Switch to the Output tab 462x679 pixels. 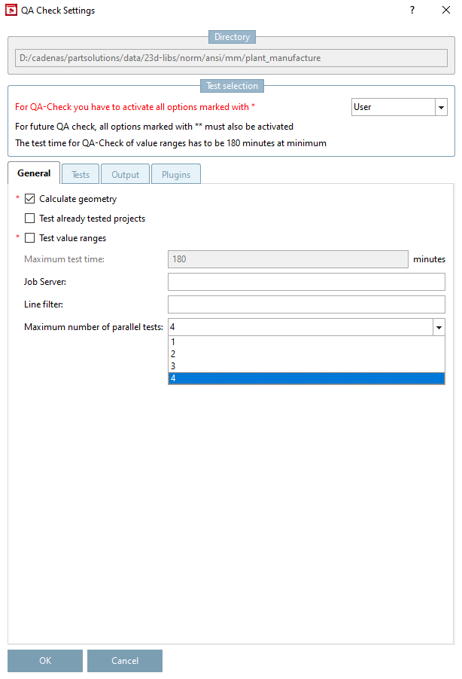point(126,175)
